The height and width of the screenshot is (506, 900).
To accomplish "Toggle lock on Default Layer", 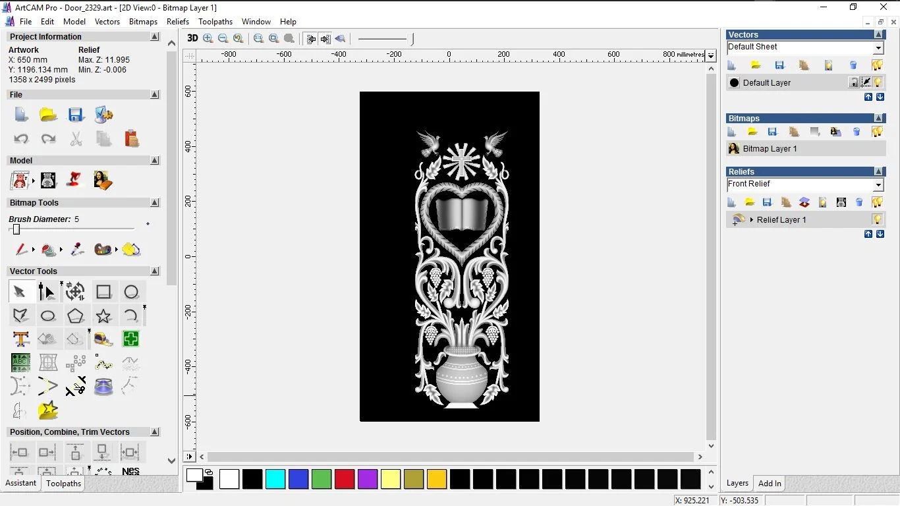I will pyautogui.click(x=854, y=82).
